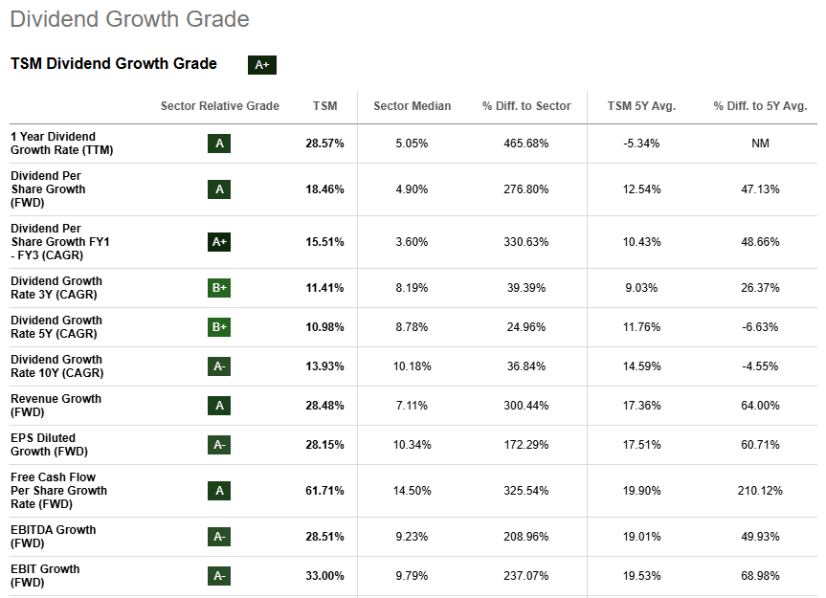This screenshot has height=598, width=826.
Task: Click the A+ badge for Dividend Per Share Growth FY1-FY3
Action: 219,242
